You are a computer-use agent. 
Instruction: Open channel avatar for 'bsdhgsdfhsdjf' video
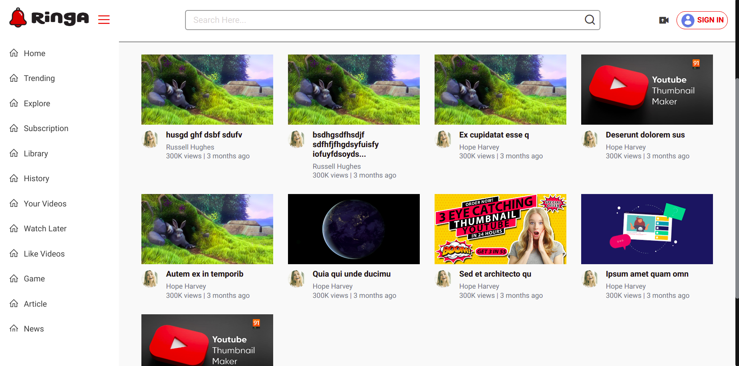click(297, 139)
